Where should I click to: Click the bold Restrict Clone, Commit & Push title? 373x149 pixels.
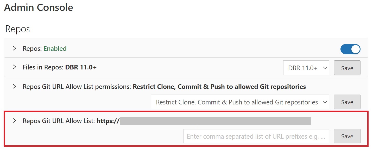219,87
